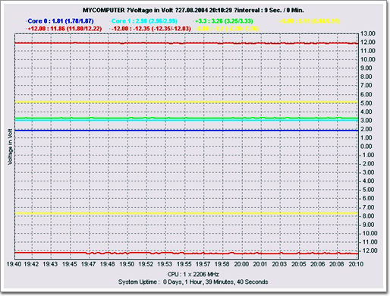
Task: Click the 19:47 time label
Action: point(89,264)
